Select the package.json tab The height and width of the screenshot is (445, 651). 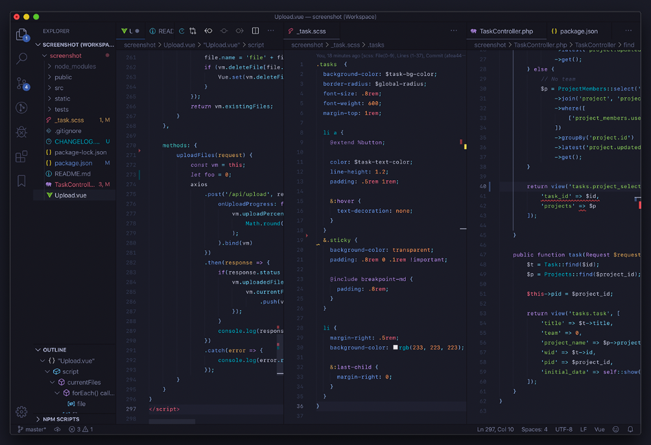[579, 31]
